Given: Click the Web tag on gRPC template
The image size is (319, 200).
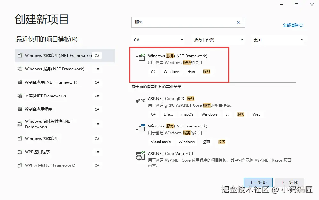Looking at the screenshot, I should 256,114.
